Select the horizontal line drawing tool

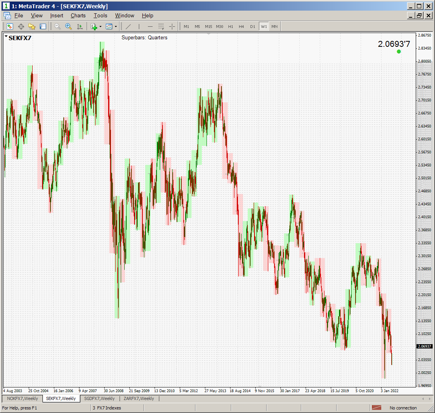150,26
